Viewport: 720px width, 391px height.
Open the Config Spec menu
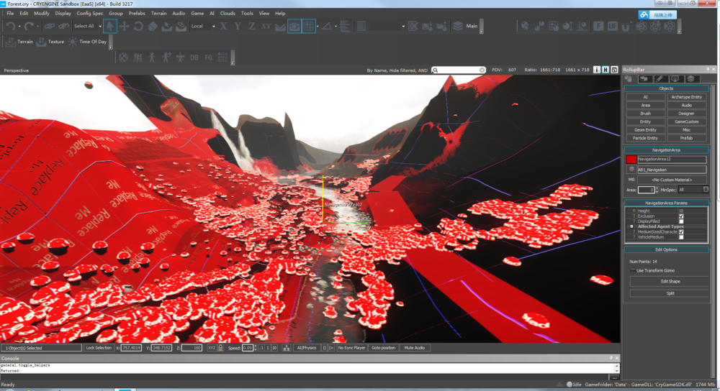click(90, 13)
